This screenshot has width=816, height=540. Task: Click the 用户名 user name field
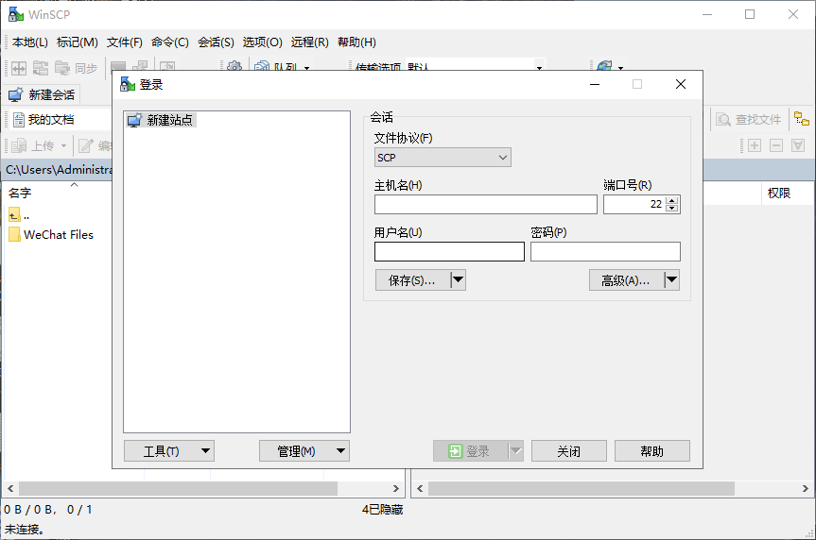coord(450,251)
